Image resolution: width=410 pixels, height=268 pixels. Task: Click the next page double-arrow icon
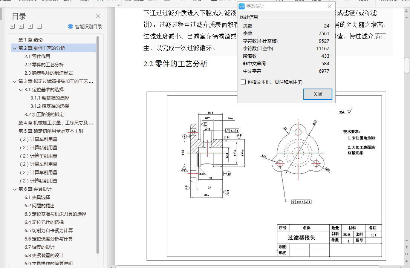(407, 261)
